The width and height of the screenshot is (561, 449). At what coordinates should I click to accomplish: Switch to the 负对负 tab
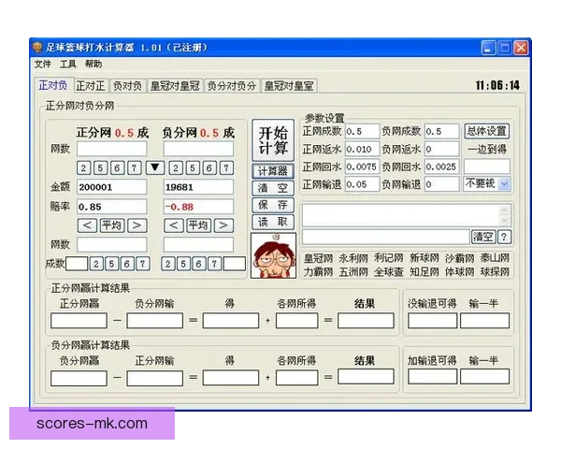(127, 86)
